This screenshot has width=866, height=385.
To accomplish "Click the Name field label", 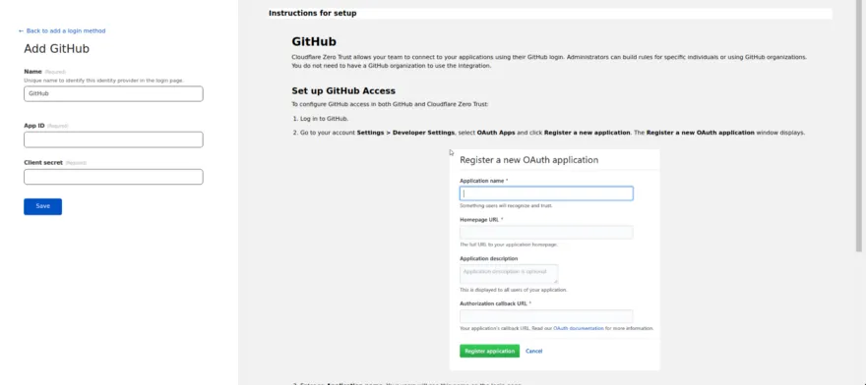I will pos(33,72).
